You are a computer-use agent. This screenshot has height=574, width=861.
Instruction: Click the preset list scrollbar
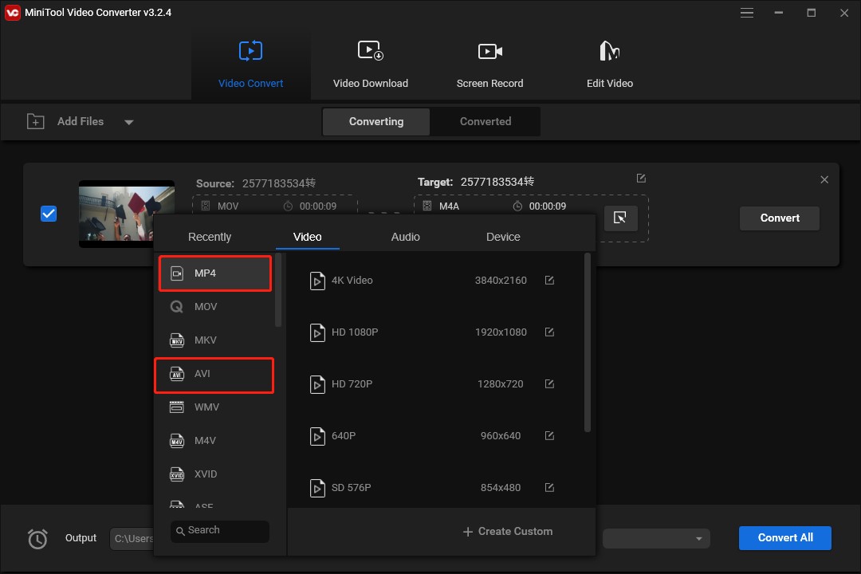tap(587, 342)
